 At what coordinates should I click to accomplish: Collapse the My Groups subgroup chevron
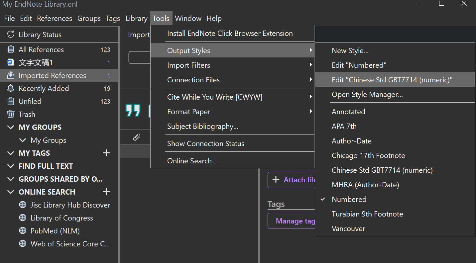click(23, 140)
